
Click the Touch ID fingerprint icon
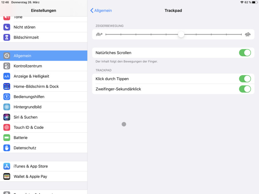click(7, 128)
